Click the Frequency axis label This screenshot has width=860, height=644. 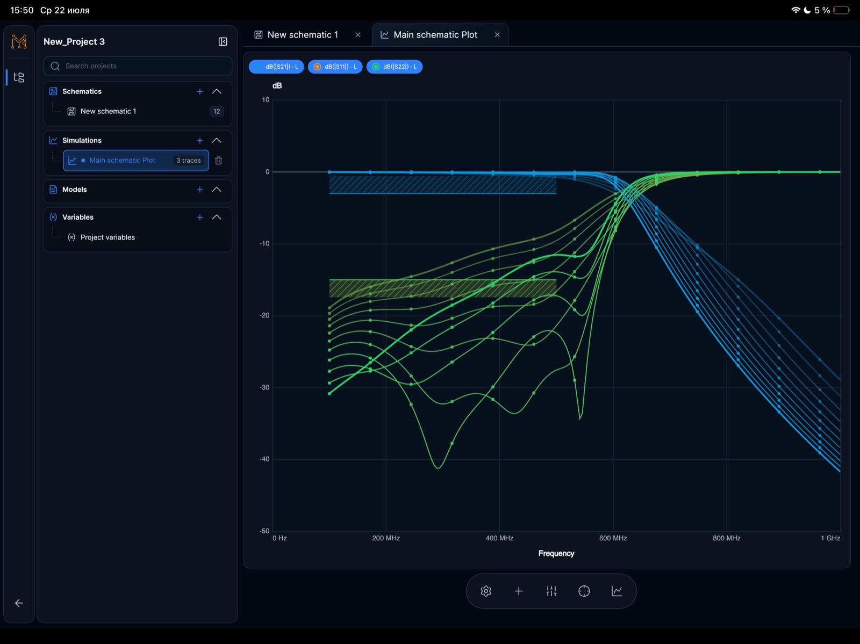click(556, 554)
